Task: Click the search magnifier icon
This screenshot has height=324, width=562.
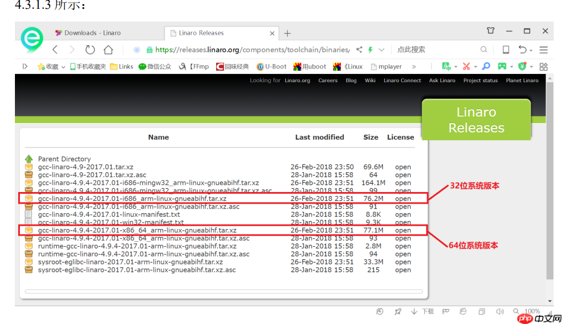Action: click(484, 50)
